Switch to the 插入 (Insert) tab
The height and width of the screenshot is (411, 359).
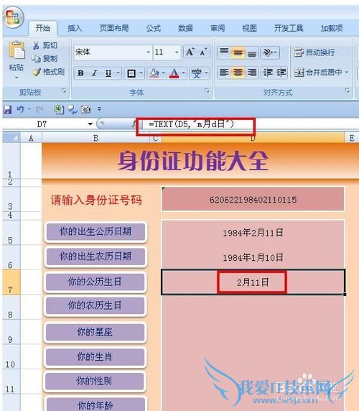click(75, 28)
